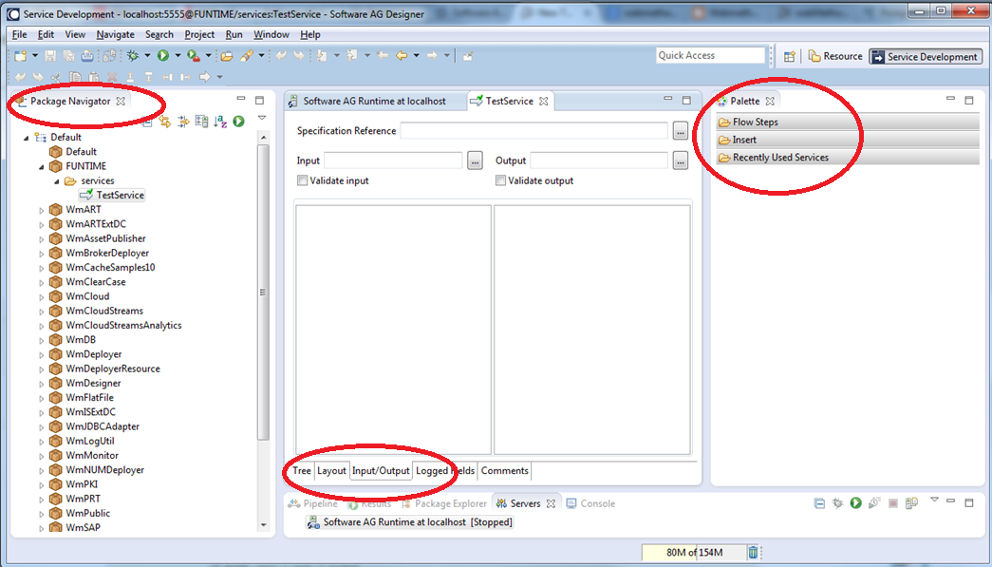992x567 pixels.
Task: Select the Service Development perspective button
Action: click(925, 56)
